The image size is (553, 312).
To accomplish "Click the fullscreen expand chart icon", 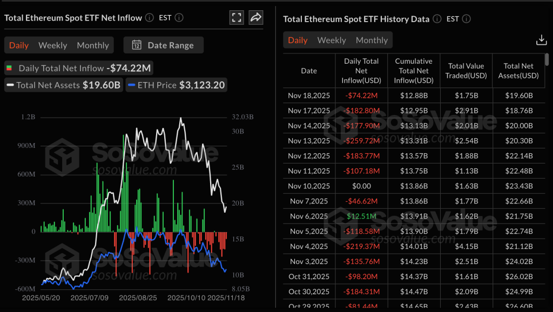I will point(237,17).
